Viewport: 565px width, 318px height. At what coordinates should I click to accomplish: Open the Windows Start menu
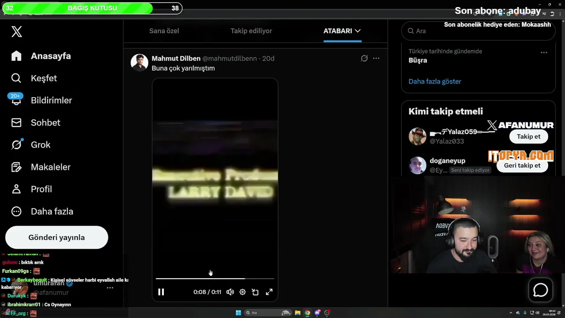click(x=238, y=313)
